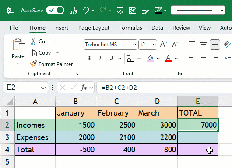Click the Align Right icon

(215, 59)
